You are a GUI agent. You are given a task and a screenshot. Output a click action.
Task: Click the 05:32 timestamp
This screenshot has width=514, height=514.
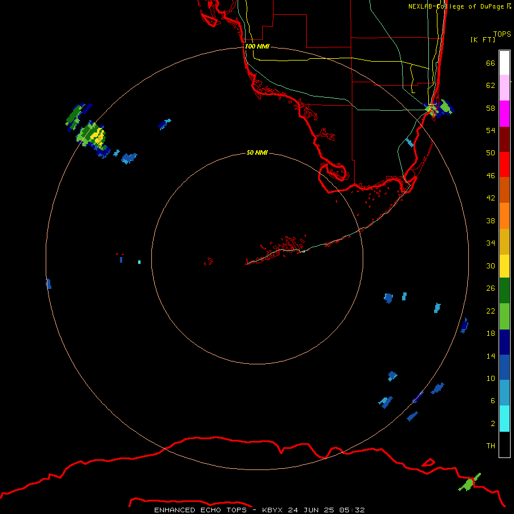click(x=352, y=510)
